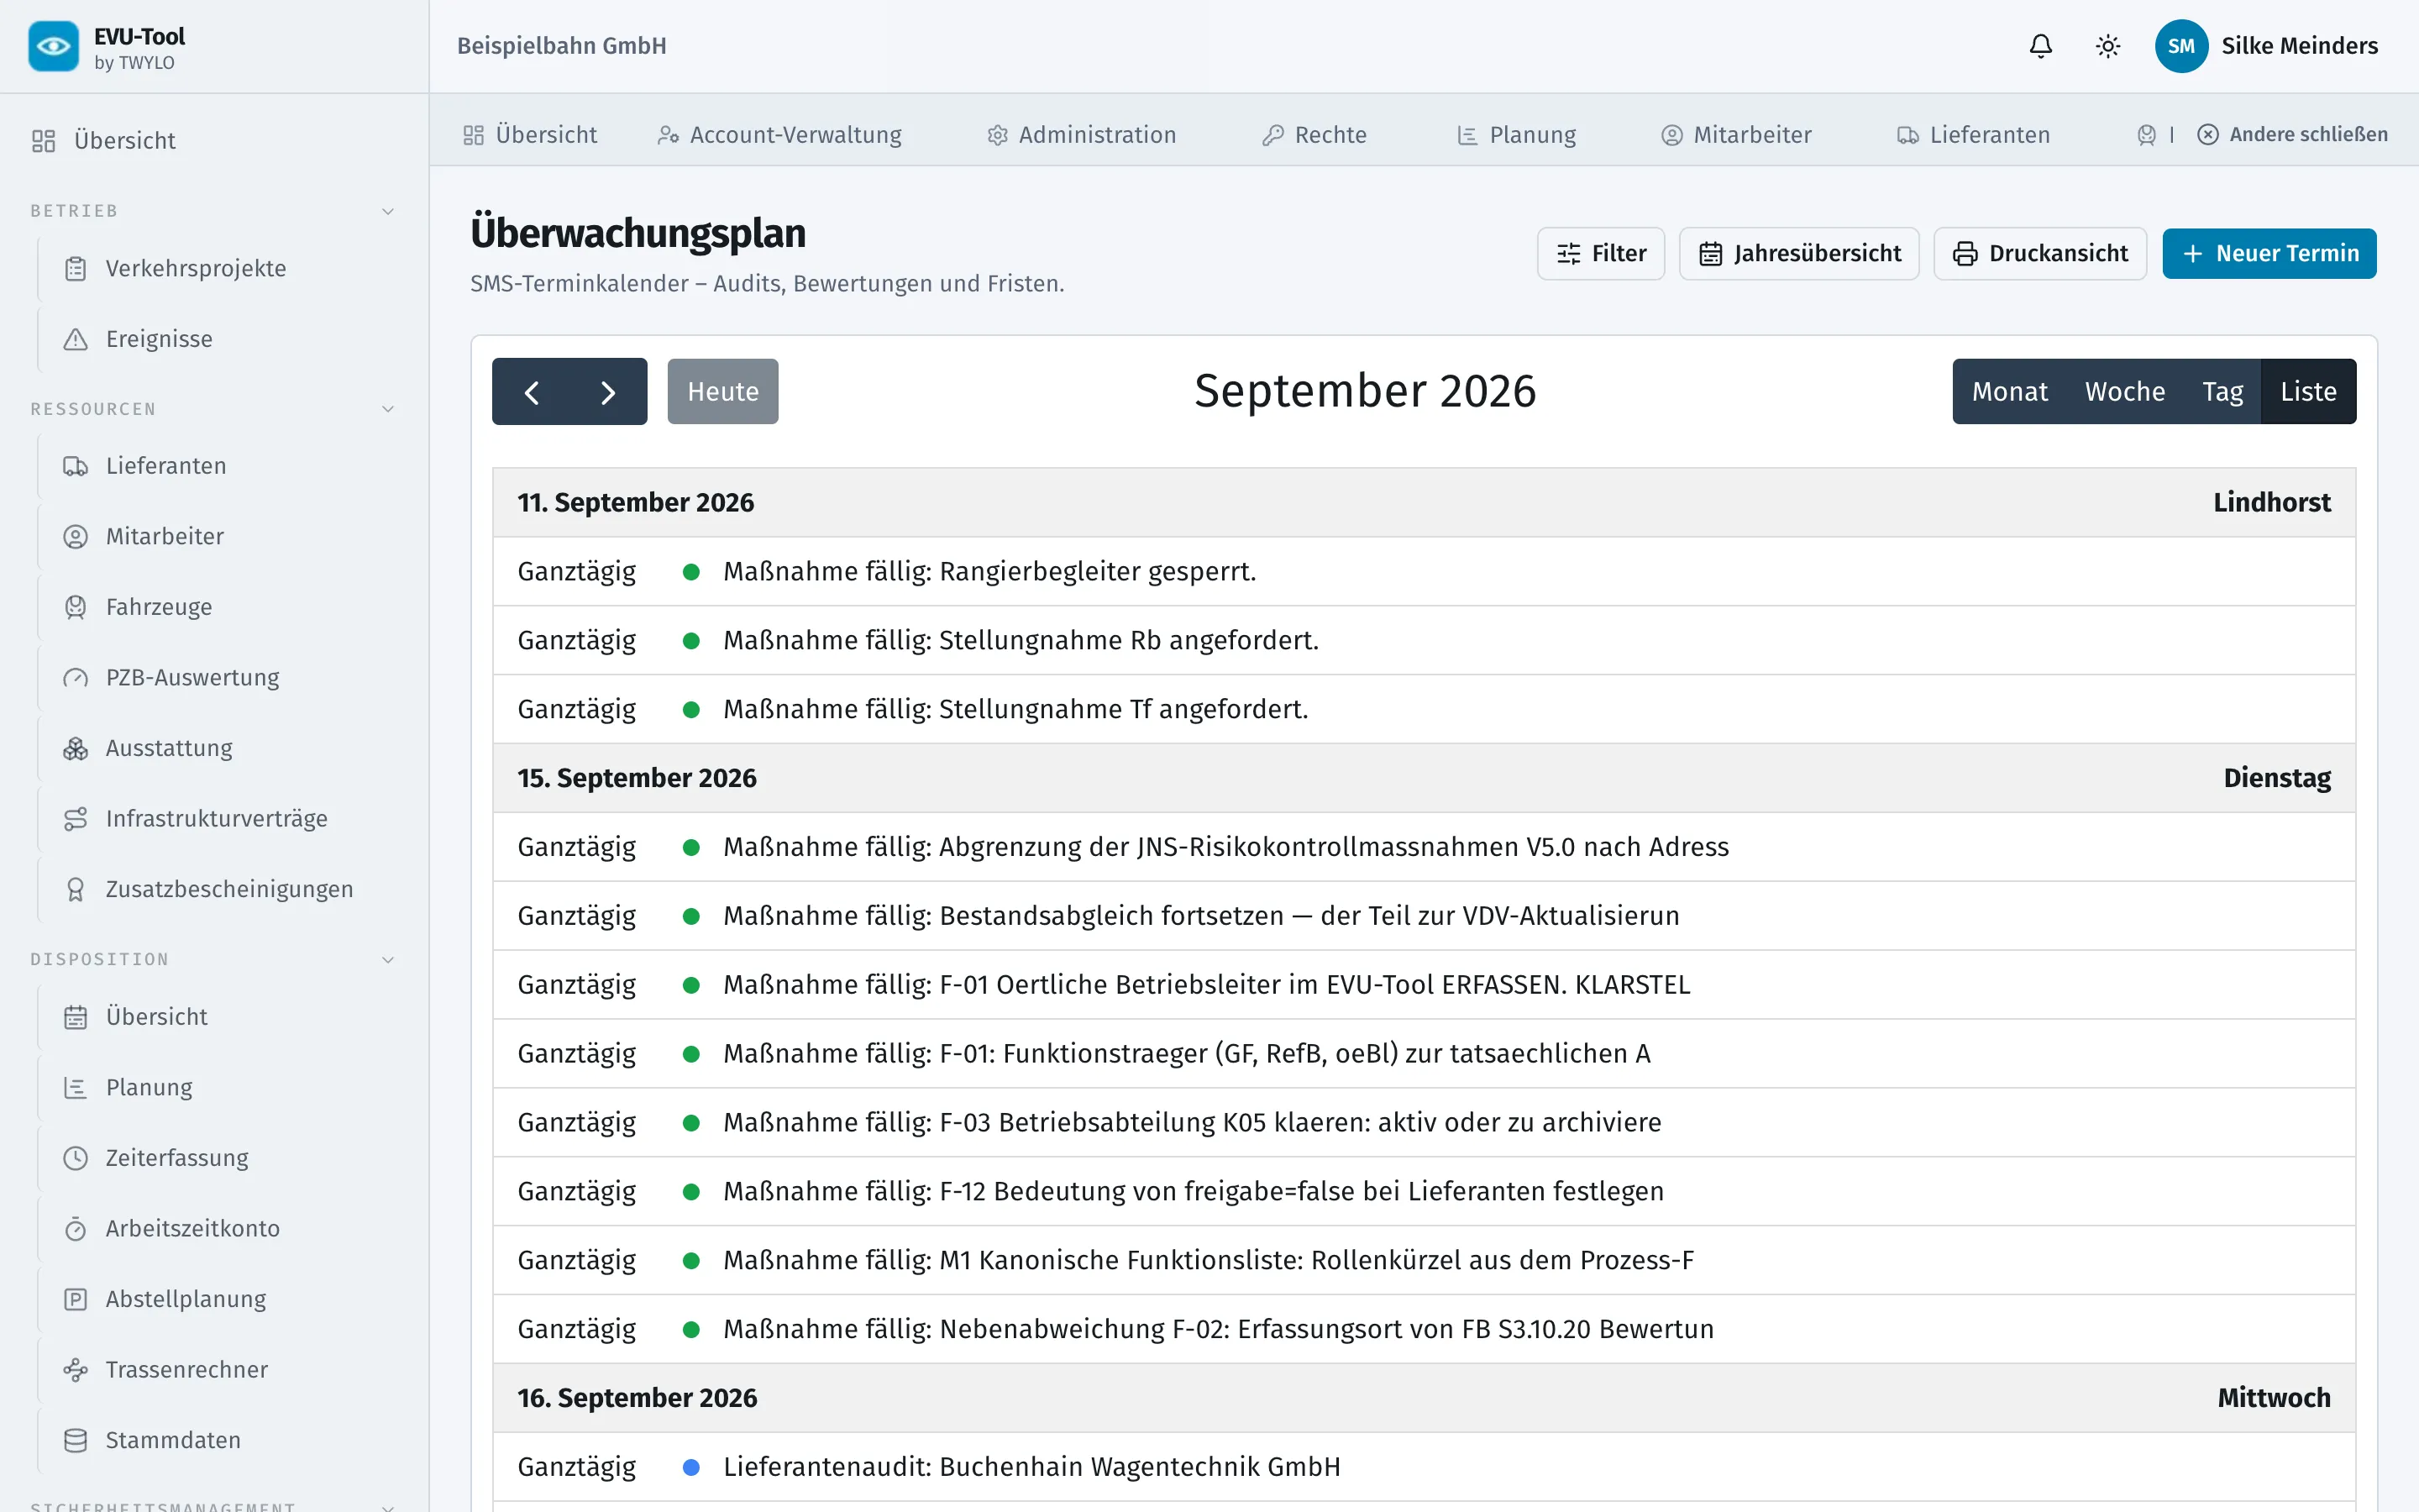The width and height of the screenshot is (2419, 1512).
Task: Go to the next month
Action: tap(608, 392)
